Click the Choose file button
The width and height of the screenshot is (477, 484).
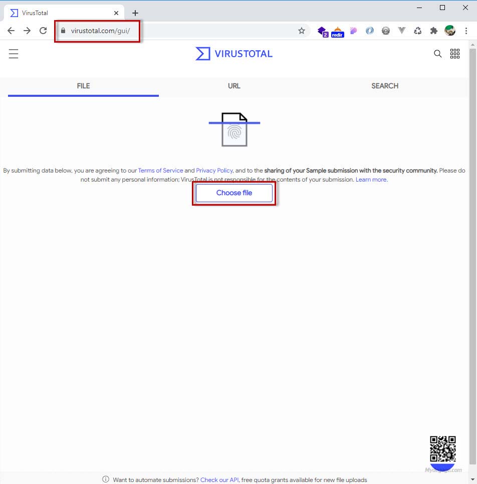(x=234, y=193)
